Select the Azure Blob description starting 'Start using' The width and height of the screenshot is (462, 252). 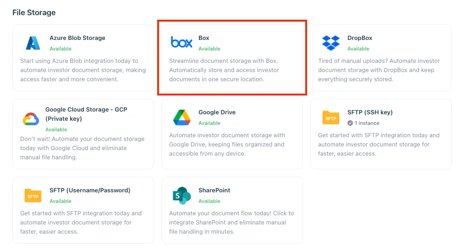(83, 70)
